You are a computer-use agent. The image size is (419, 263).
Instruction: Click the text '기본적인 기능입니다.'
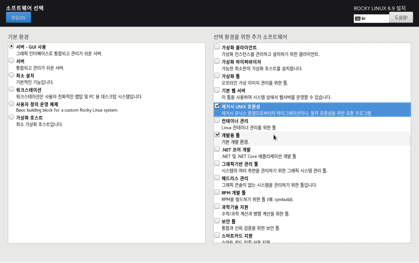pos(35,82)
